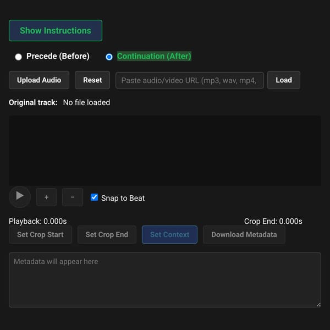Focus the metadata text area

pyautogui.click(x=165, y=280)
